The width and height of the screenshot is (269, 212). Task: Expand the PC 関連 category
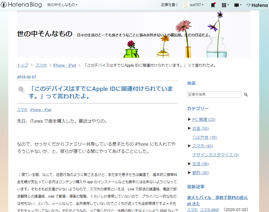click(x=189, y=119)
